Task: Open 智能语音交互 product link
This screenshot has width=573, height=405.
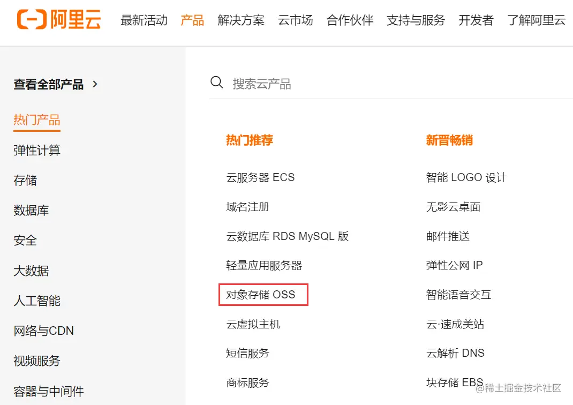Action: tap(458, 295)
